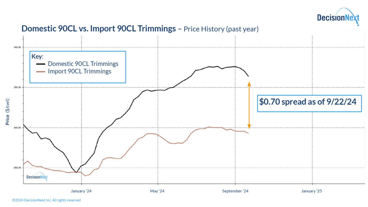This screenshot has height=207, width=368.
Task: Select the Import 90CL Trimmings legend label
Action: click(79, 72)
